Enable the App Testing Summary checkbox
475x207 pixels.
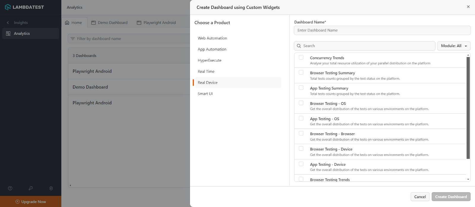(301, 88)
